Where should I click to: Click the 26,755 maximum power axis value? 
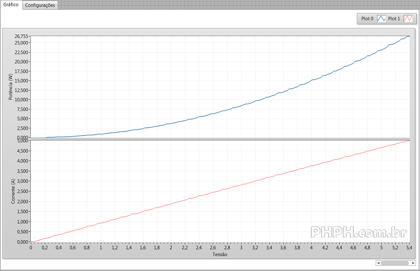(21, 36)
